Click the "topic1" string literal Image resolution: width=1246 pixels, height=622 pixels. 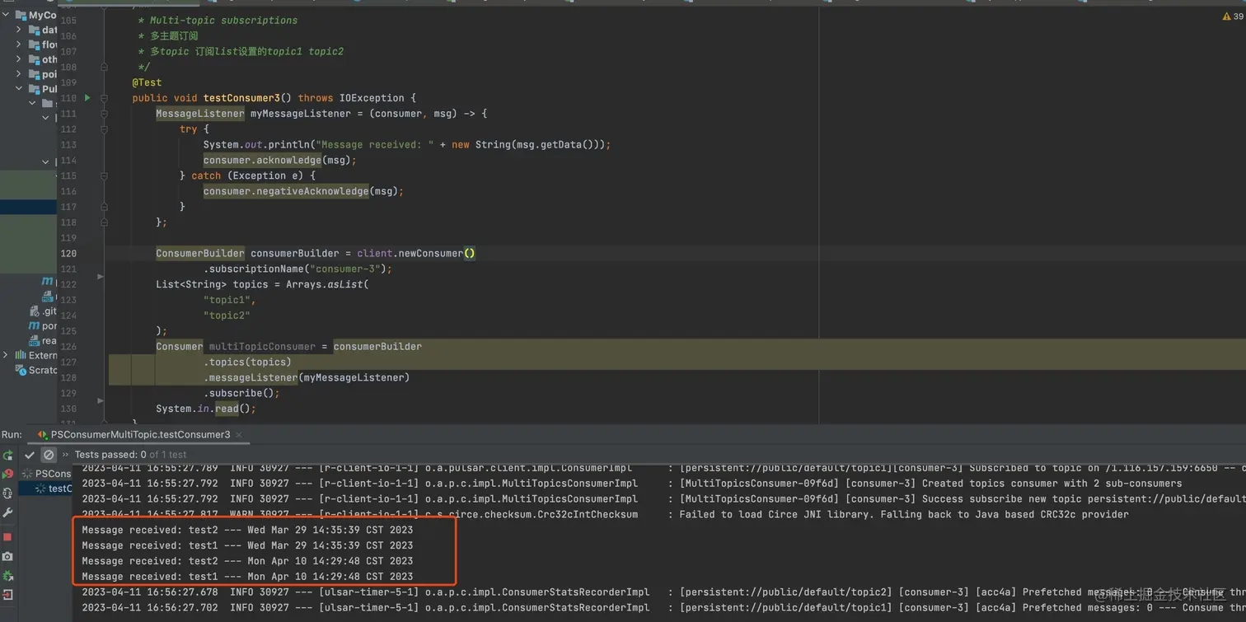tap(227, 300)
